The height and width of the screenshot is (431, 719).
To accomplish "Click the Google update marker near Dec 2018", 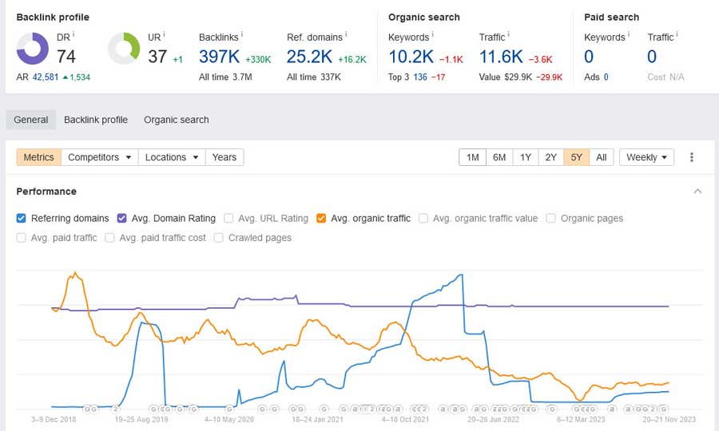I will (x=87, y=409).
